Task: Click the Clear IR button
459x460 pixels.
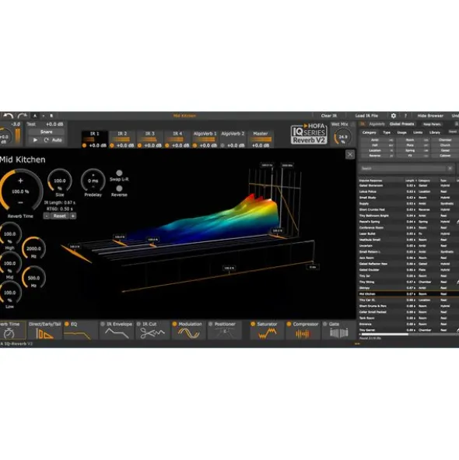Action: click(x=329, y=116)
